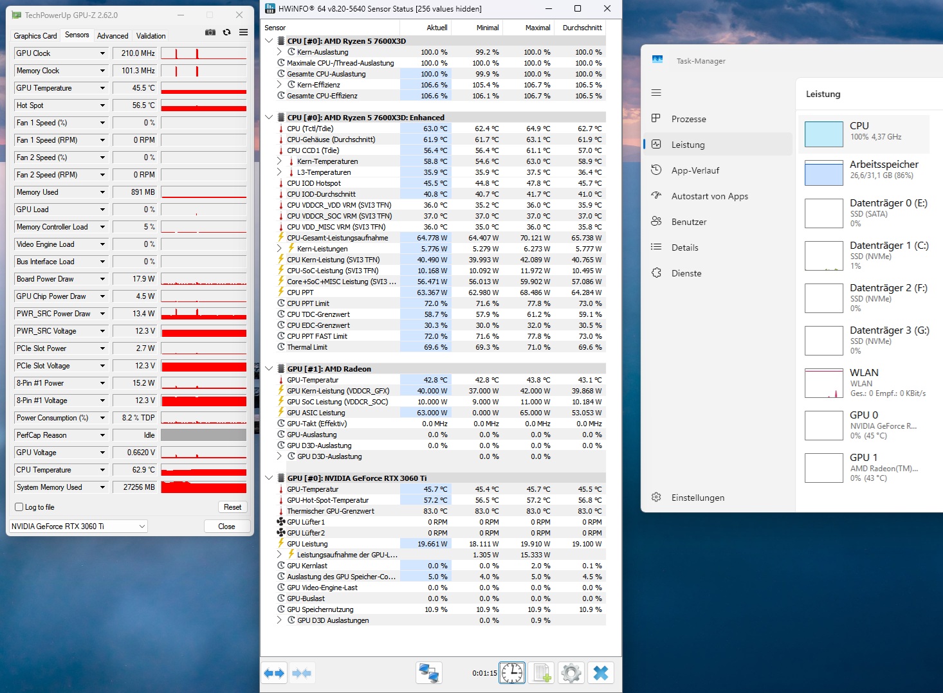Click HWiNFO shrink-columns arrows icon
This screenshot has height=693, width=943.
click(x=301, y=673)
